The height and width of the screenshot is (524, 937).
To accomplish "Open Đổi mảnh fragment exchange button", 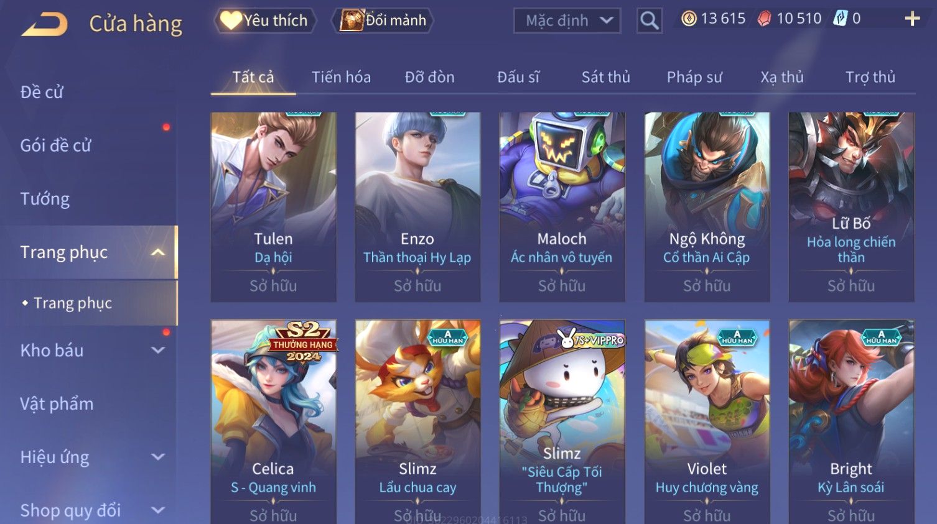I will click(383, 21).
